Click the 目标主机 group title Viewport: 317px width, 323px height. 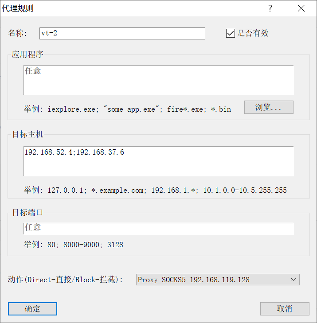(28, 134)
